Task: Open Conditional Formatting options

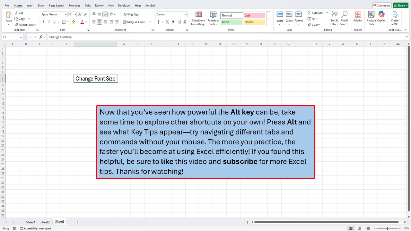Action: [x=198, y=19]
